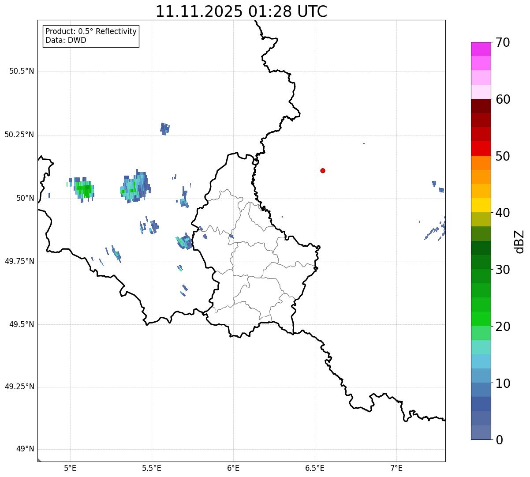Click the colorbar tick value 40
Image resolution: width=530 pixels, height=477 pixels.
(503, 213)
